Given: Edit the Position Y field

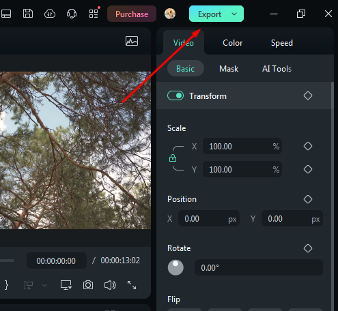Looking at the screenshot, I should [x=292, y=219].
